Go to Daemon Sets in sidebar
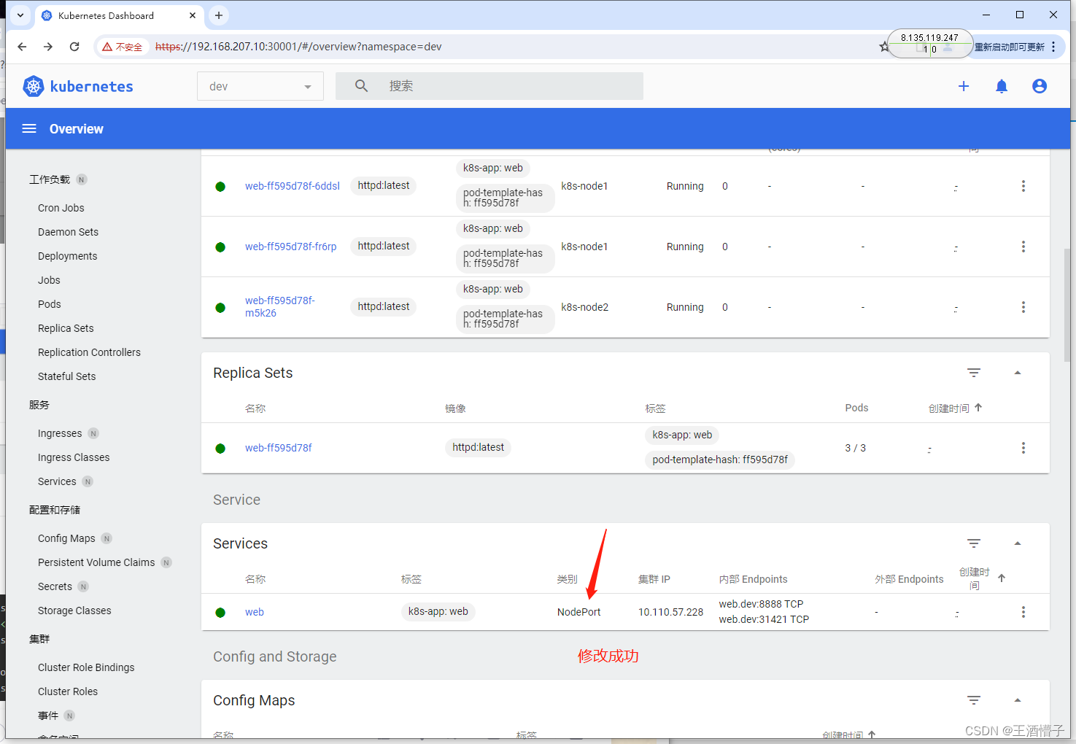The height and width of the screenshot is (744, 1076). click(68, 232)
